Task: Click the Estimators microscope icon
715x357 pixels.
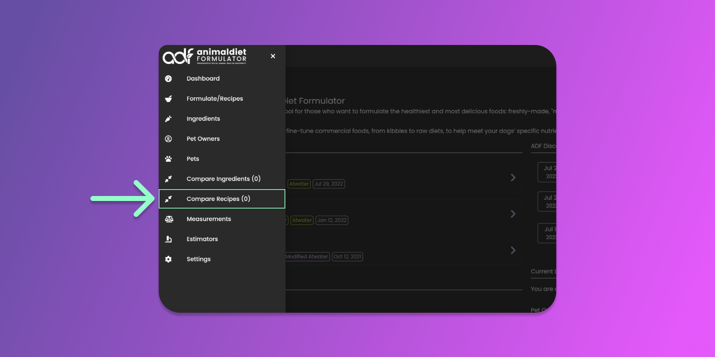Action: pos(168,239)
